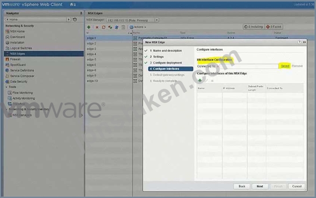316x198 pixels.
Task: Open the Actions dropdown menu
Action: [x=138, y=27]
